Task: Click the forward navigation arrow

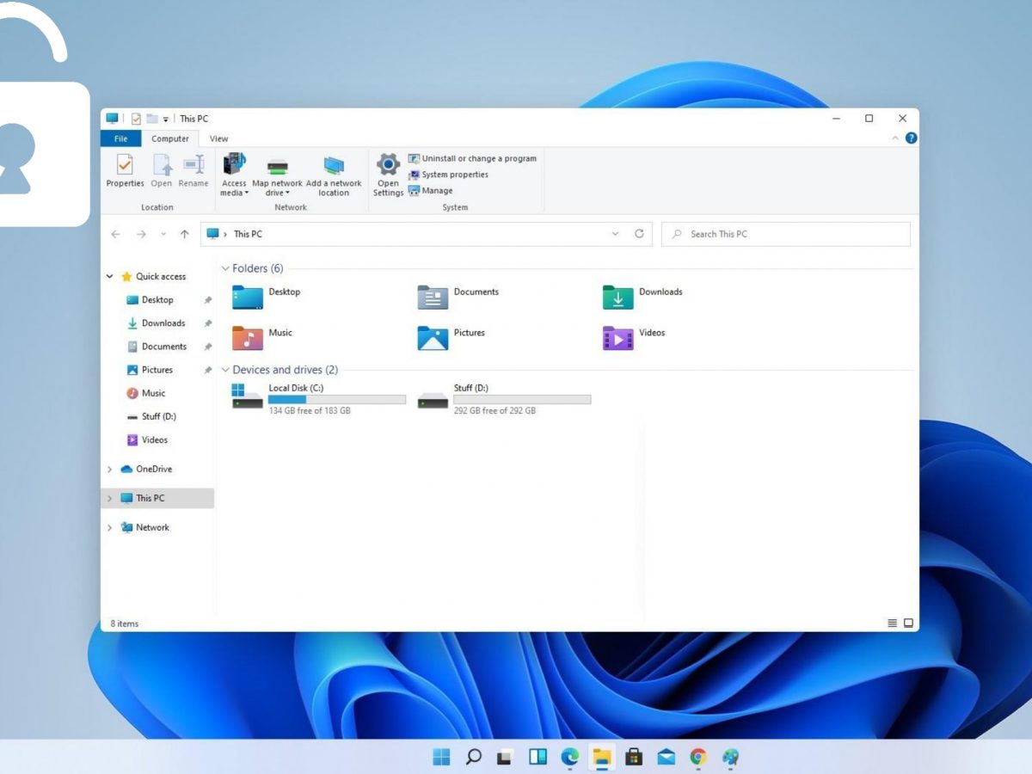Action: tap(141, 234)
